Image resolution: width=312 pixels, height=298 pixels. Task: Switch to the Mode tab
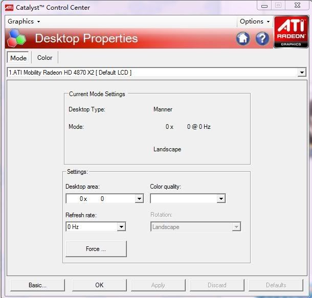tap(18, 58)
